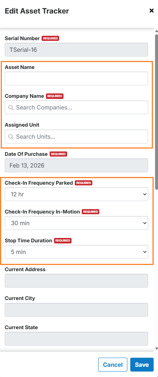Click scrollbar up arrow

pos(156,31)
